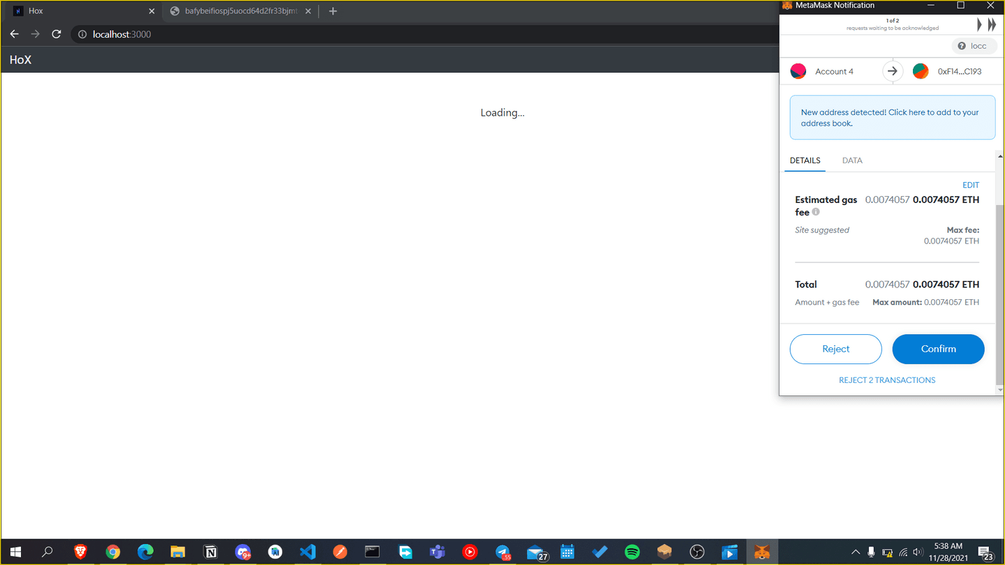Open File Explorer from taskbar
1005x565 pixels.
point(177,552)
